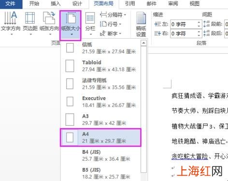This screenshot has height=181, width=228.
Task: Open 稿纸设置 manuscript paper settings
Action: coord(141,24)
